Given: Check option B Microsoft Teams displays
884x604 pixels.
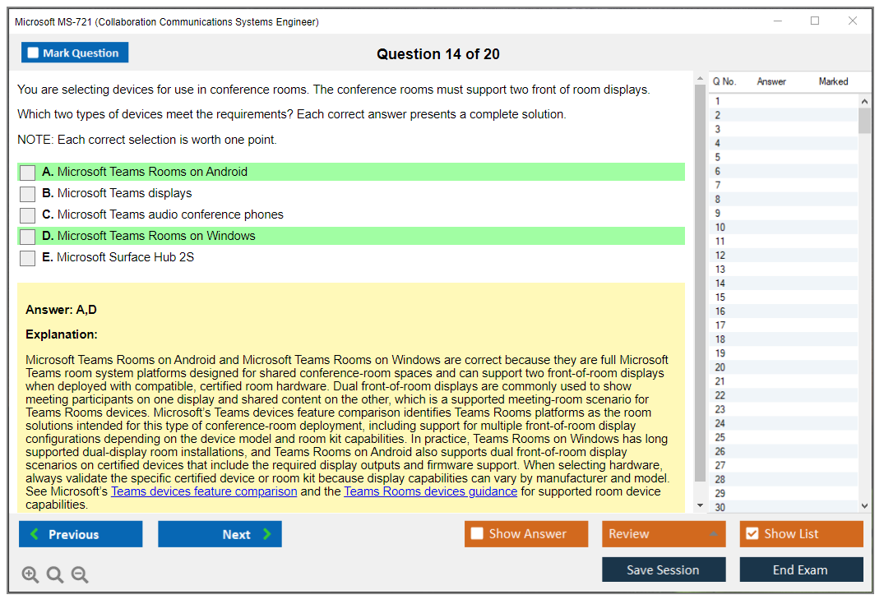Looking at the screenshot, I should pos(28,194).
